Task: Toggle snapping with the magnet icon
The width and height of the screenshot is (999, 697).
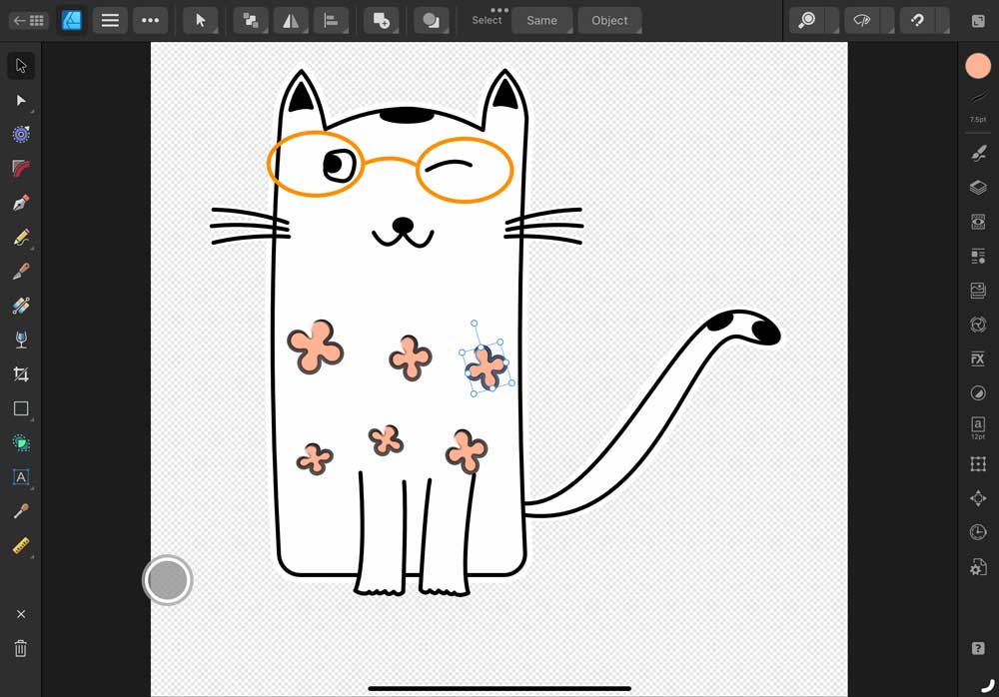Action: point(917,20)
